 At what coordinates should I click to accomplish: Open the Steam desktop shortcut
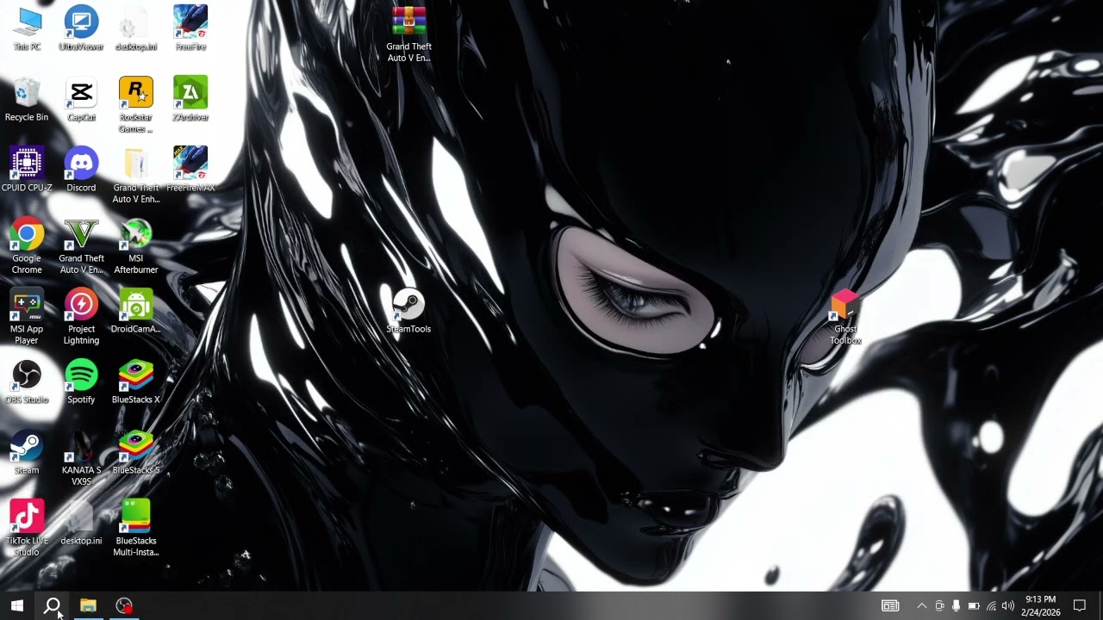[x=27, y=452]
